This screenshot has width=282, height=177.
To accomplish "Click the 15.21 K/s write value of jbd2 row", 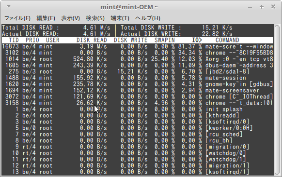I will coord(132,71).
